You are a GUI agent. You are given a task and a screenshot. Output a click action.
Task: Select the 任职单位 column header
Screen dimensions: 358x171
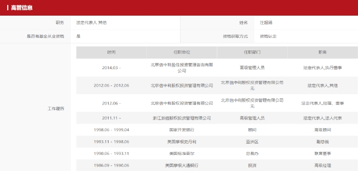(x=182, y=52)
